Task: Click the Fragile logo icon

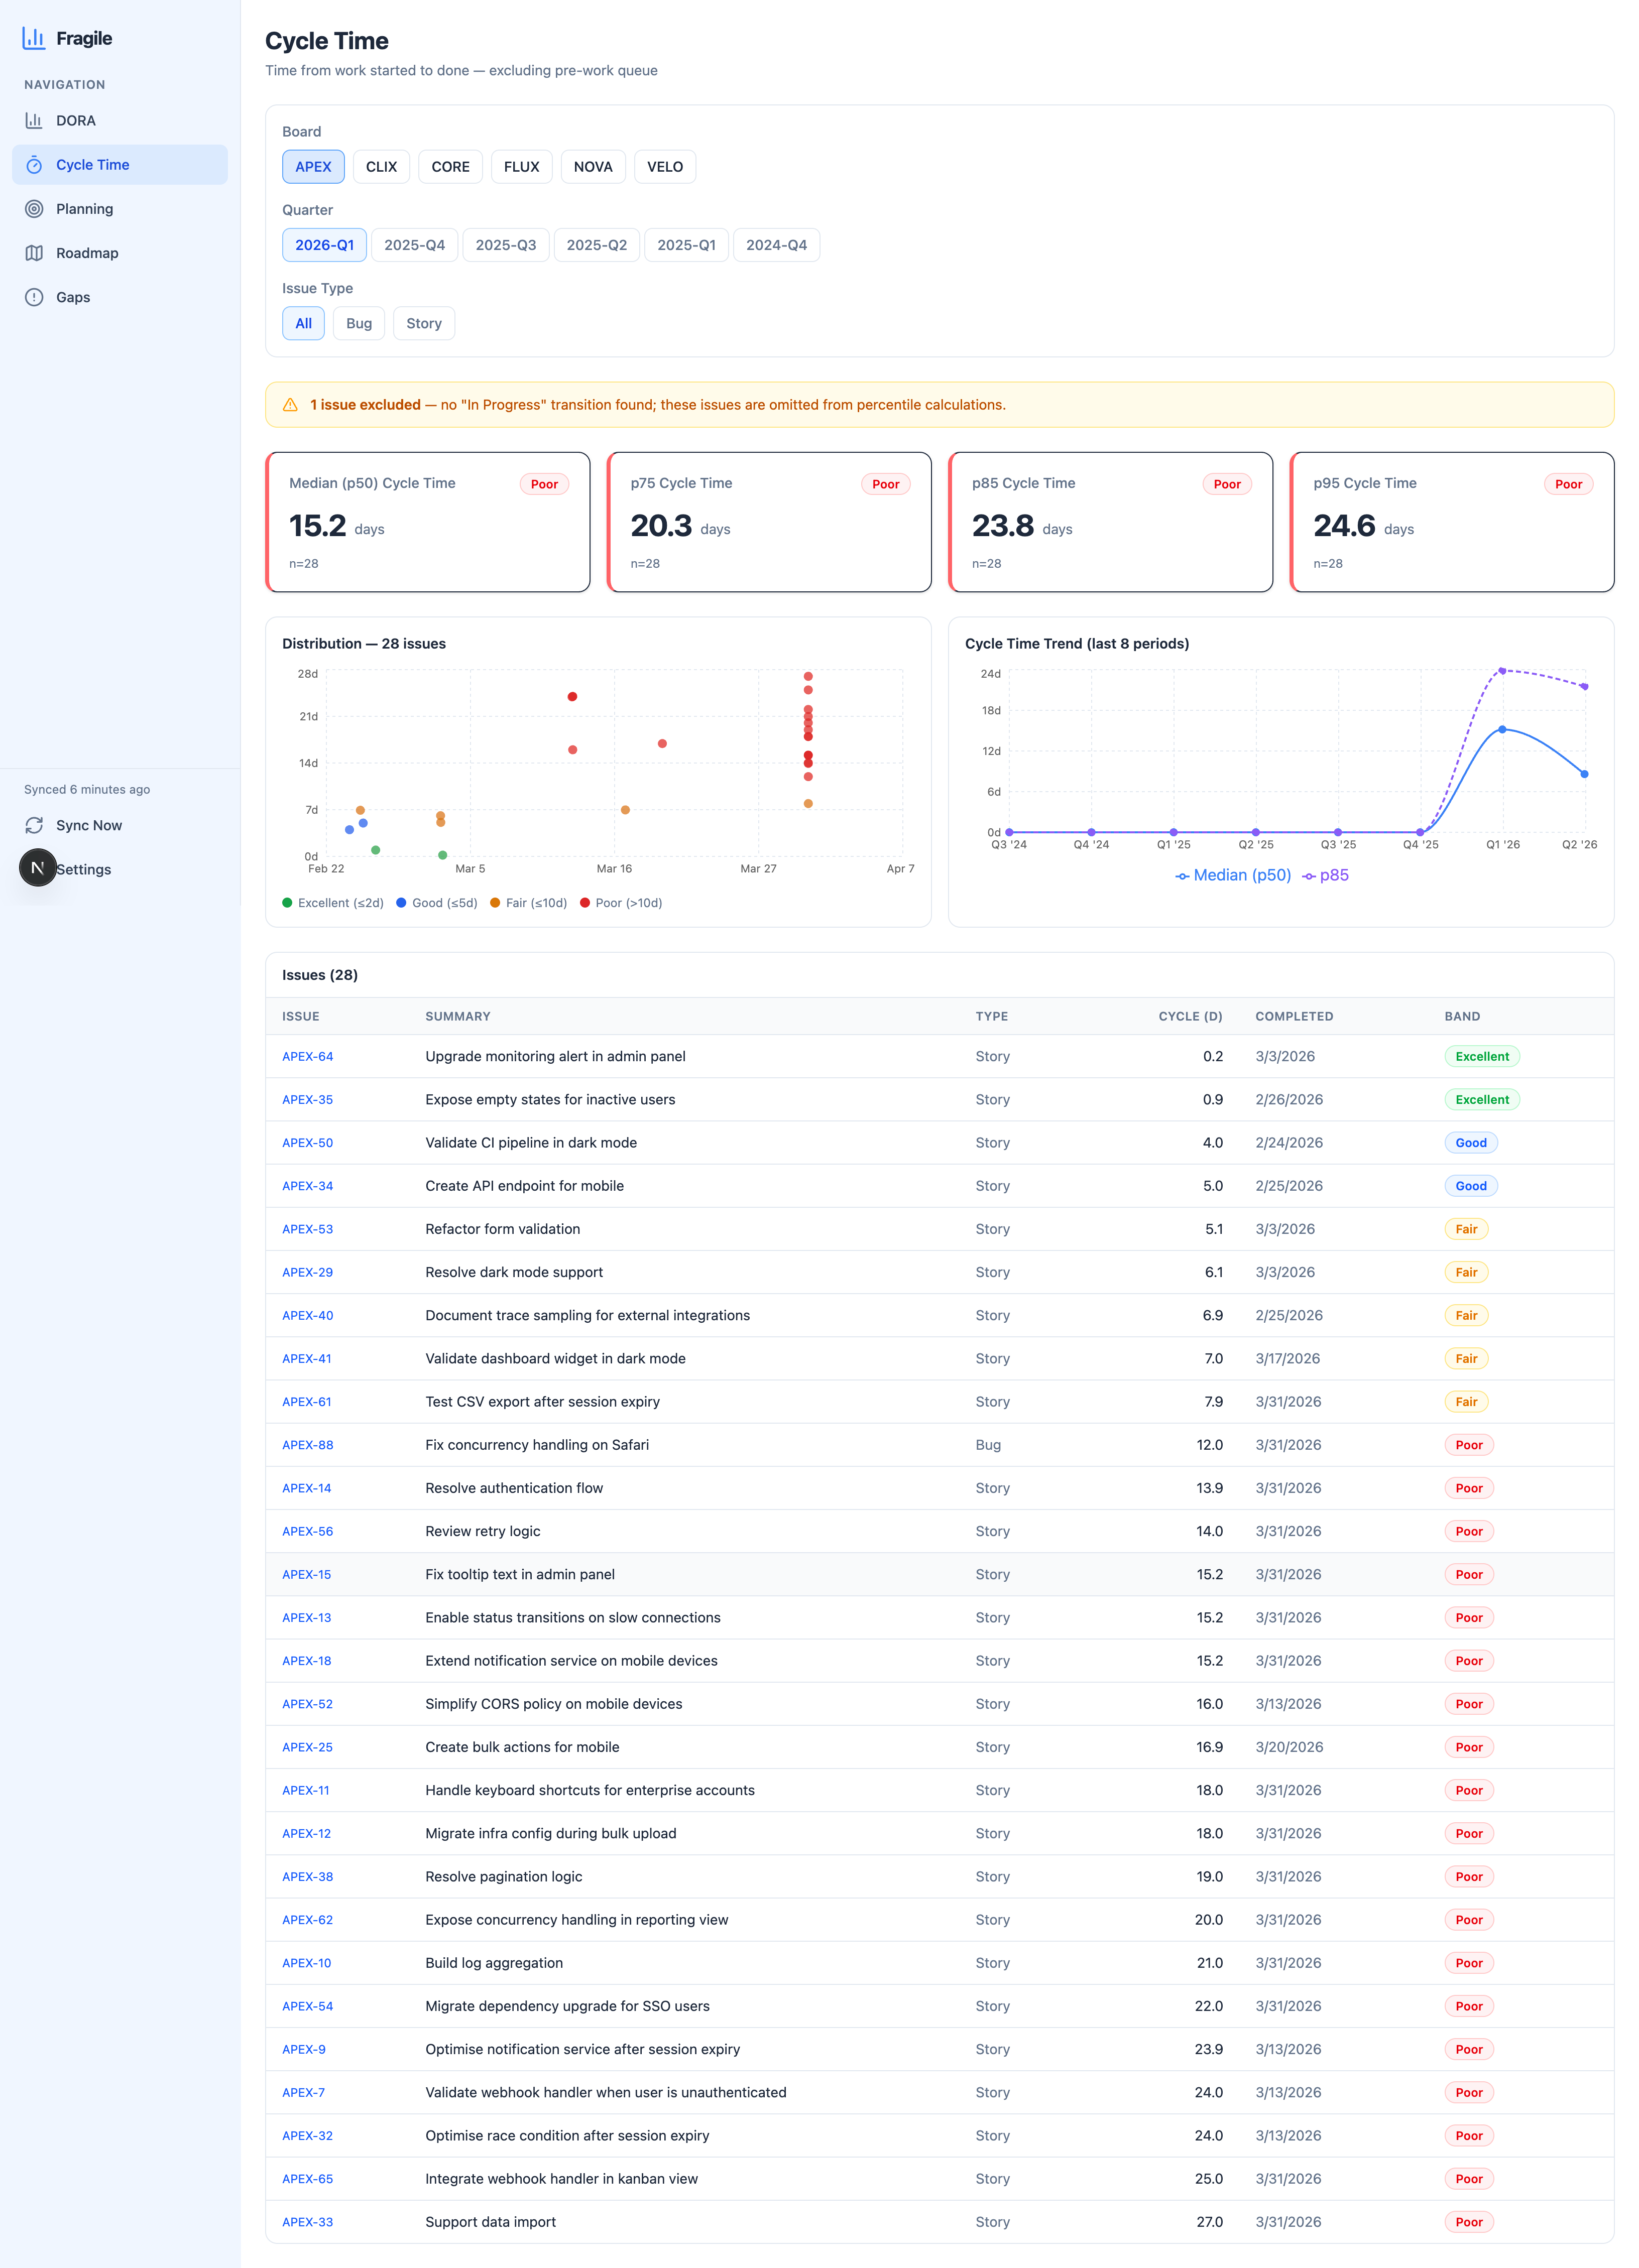Action: click(34, 38)
